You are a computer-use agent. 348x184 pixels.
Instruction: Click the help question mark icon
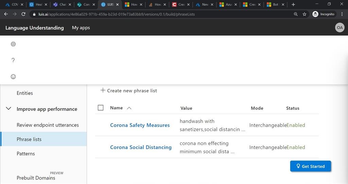click(x=13, y=60)
